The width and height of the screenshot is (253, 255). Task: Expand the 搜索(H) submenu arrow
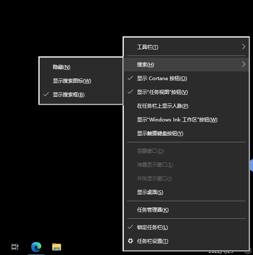pos(243,64)
